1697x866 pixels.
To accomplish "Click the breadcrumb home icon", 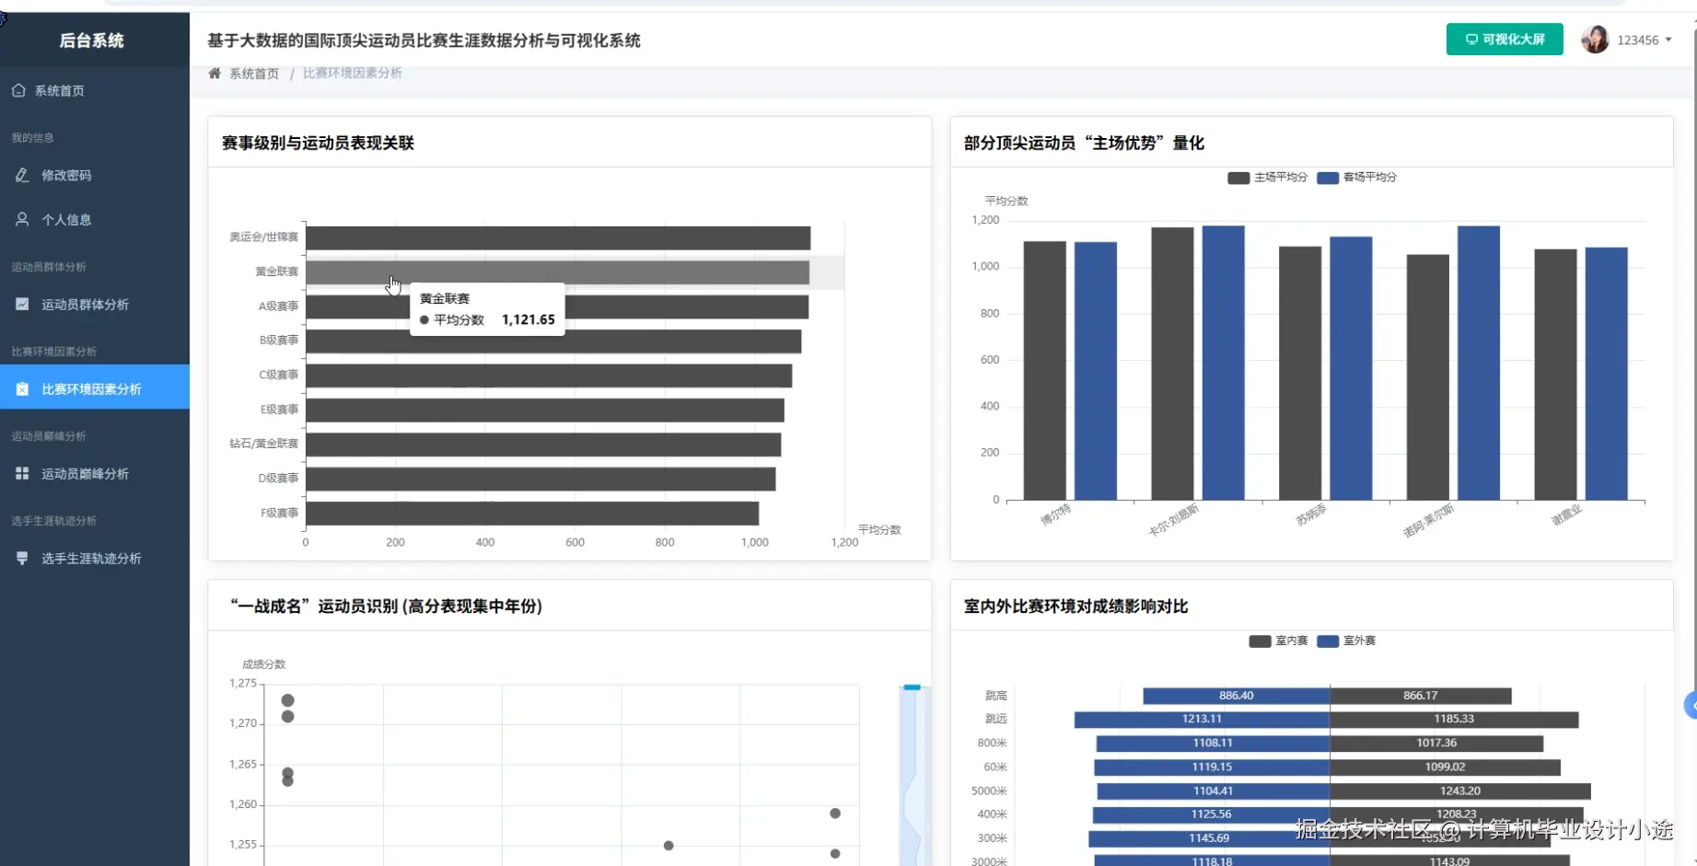I will (x=214, y=73).
